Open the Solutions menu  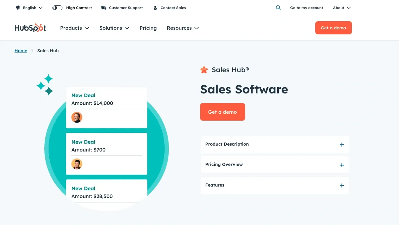(114, 28)
